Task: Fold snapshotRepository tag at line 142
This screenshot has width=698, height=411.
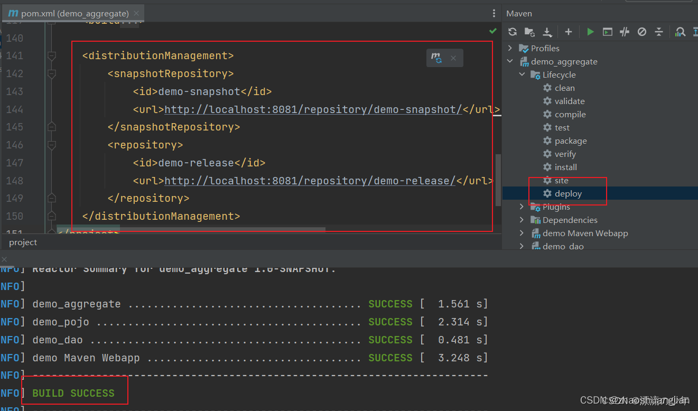Action: point(51,73)
